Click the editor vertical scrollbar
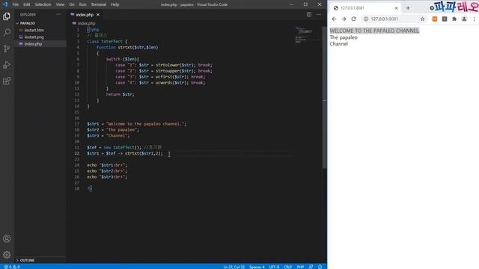 click(x=324, y=98)
